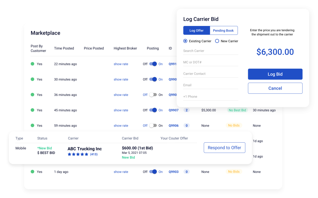The image size is (318, 198).
Task: Open show rate link for 45 minutes ago row
Action: click(121, 110)
